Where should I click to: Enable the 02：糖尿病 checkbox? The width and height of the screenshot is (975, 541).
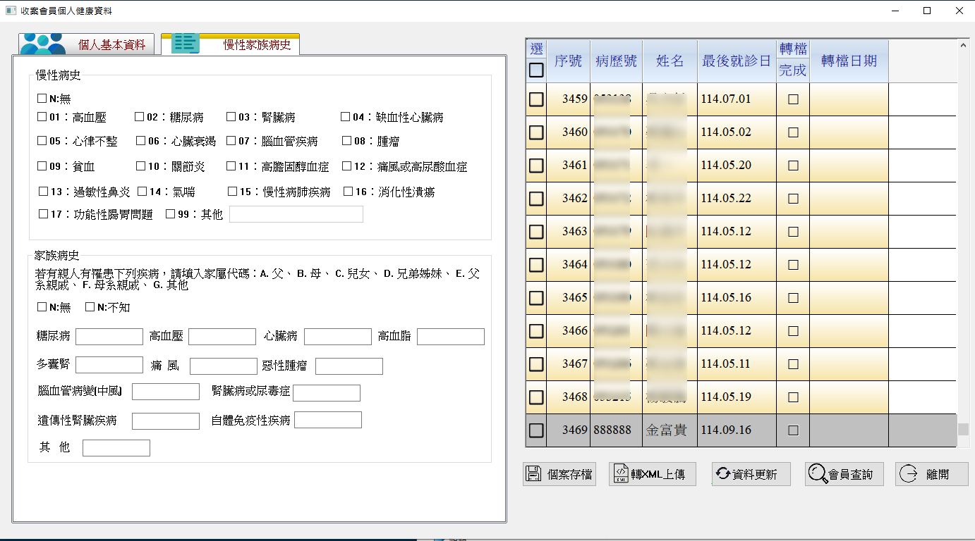pos(140,117)
